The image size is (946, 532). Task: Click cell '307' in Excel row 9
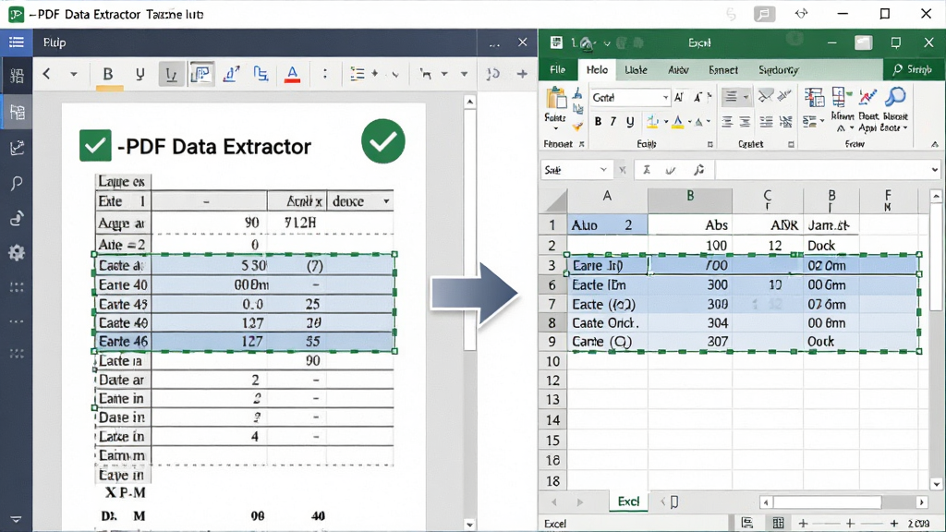[x=690, y=342]
